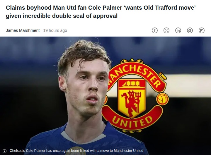Screen dimensions: 211x158
Task: Click the blue Chelsea shirt in the image
Action: coord(86,140)
